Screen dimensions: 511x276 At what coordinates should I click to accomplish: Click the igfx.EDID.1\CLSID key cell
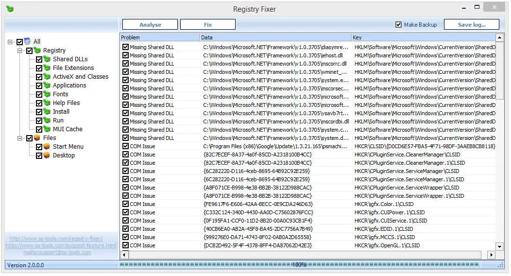(x=425, y=229)
